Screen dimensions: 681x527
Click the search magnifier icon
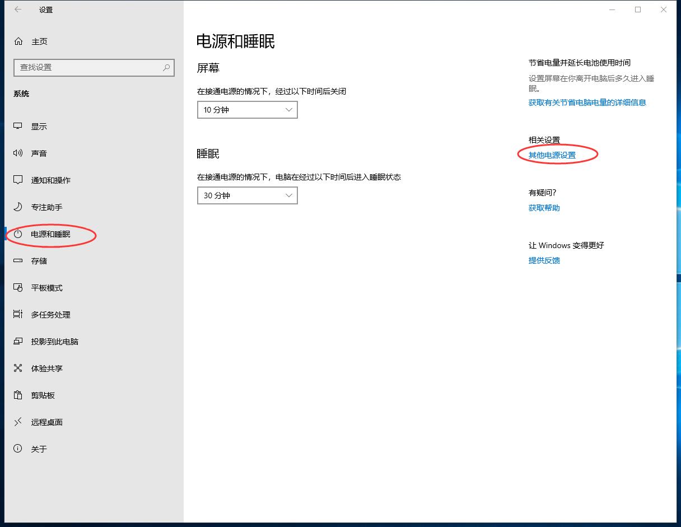(x=166, y=67)
